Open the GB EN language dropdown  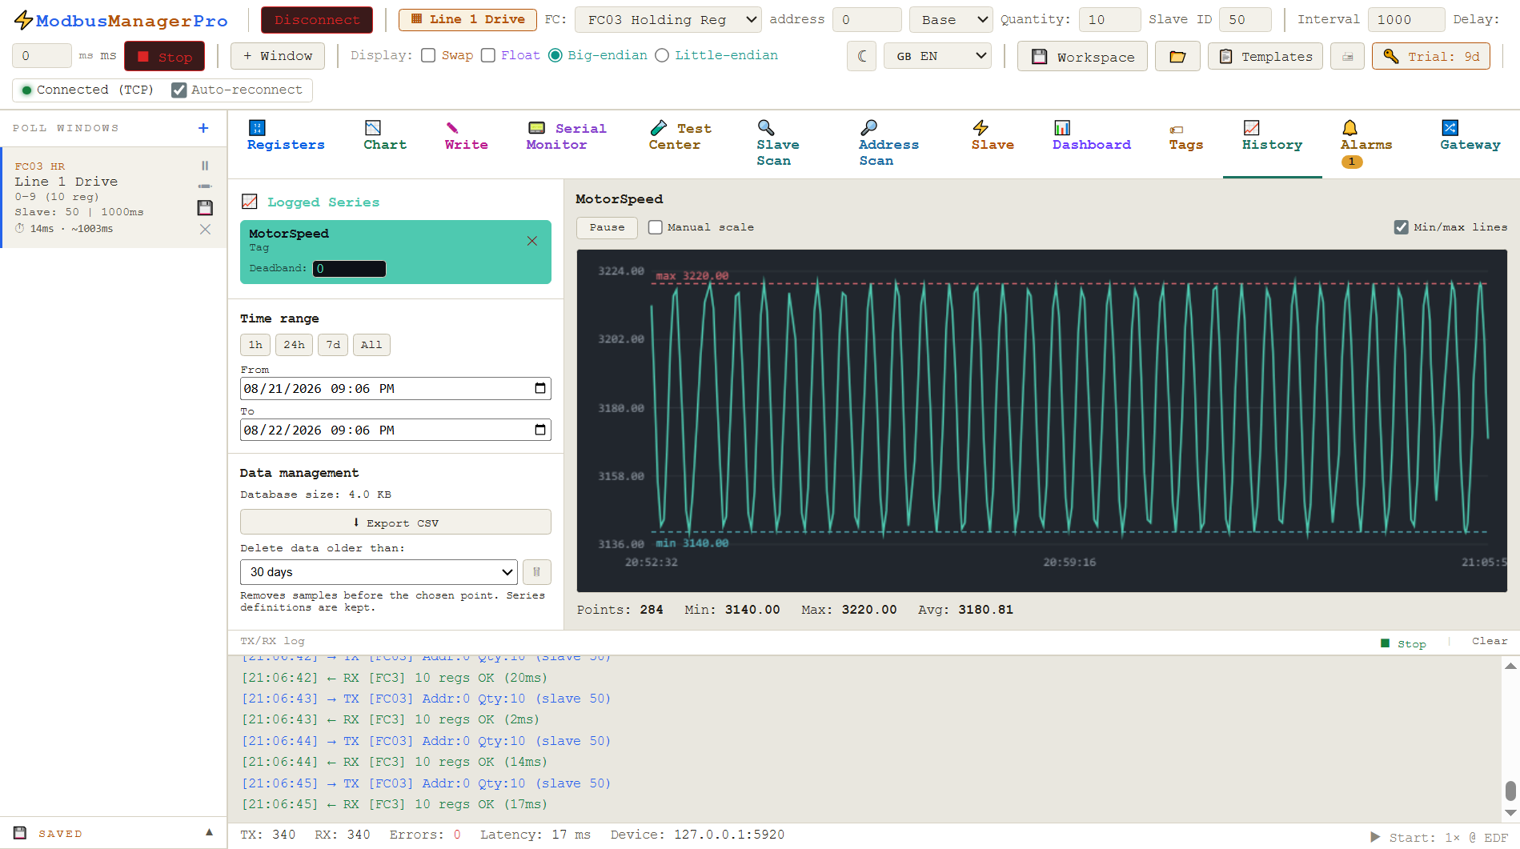pos(937,56)
